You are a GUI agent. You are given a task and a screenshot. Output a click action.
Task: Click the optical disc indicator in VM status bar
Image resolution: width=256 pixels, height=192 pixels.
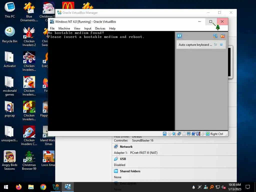(170, 134)
